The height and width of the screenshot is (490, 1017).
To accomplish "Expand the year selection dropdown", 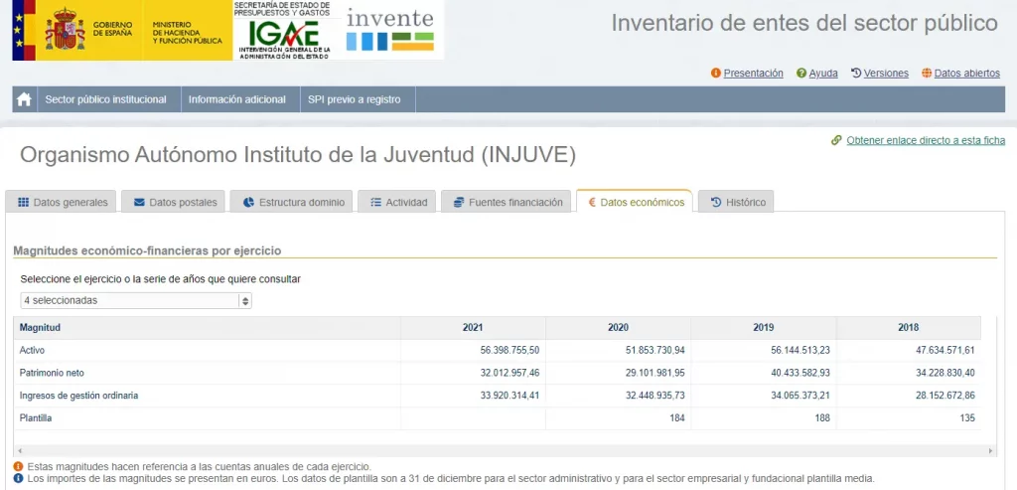I will coord(136,300).
